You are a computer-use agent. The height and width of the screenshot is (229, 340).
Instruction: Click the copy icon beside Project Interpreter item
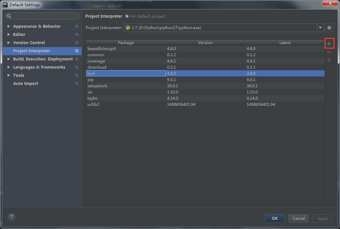point(77,51)
